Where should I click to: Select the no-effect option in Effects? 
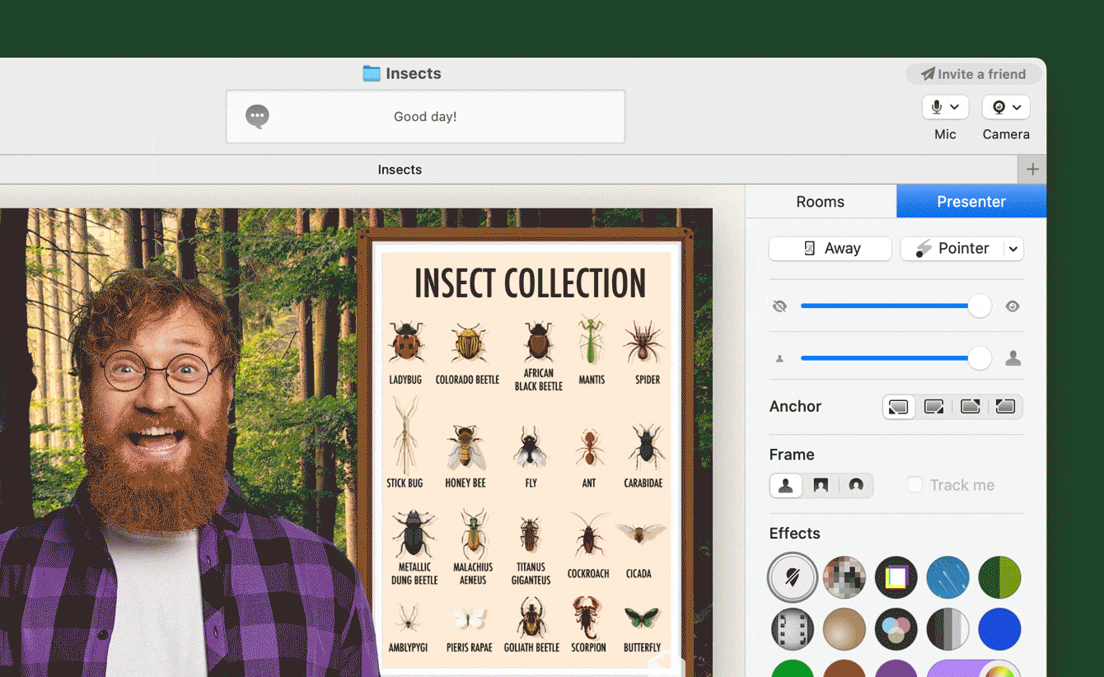coord(793,577)
